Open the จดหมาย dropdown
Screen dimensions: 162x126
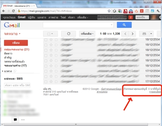tap(12, 34)
